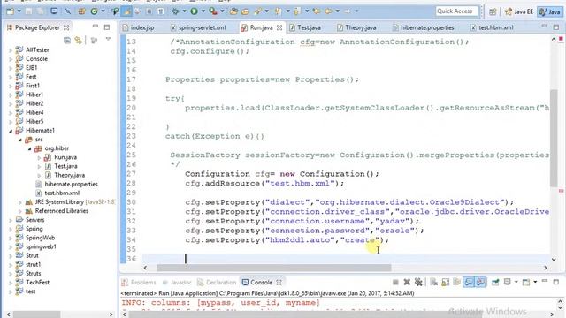Click the open folder toolbar icon
Screen dimensions: 566x318
click(245, 11)
